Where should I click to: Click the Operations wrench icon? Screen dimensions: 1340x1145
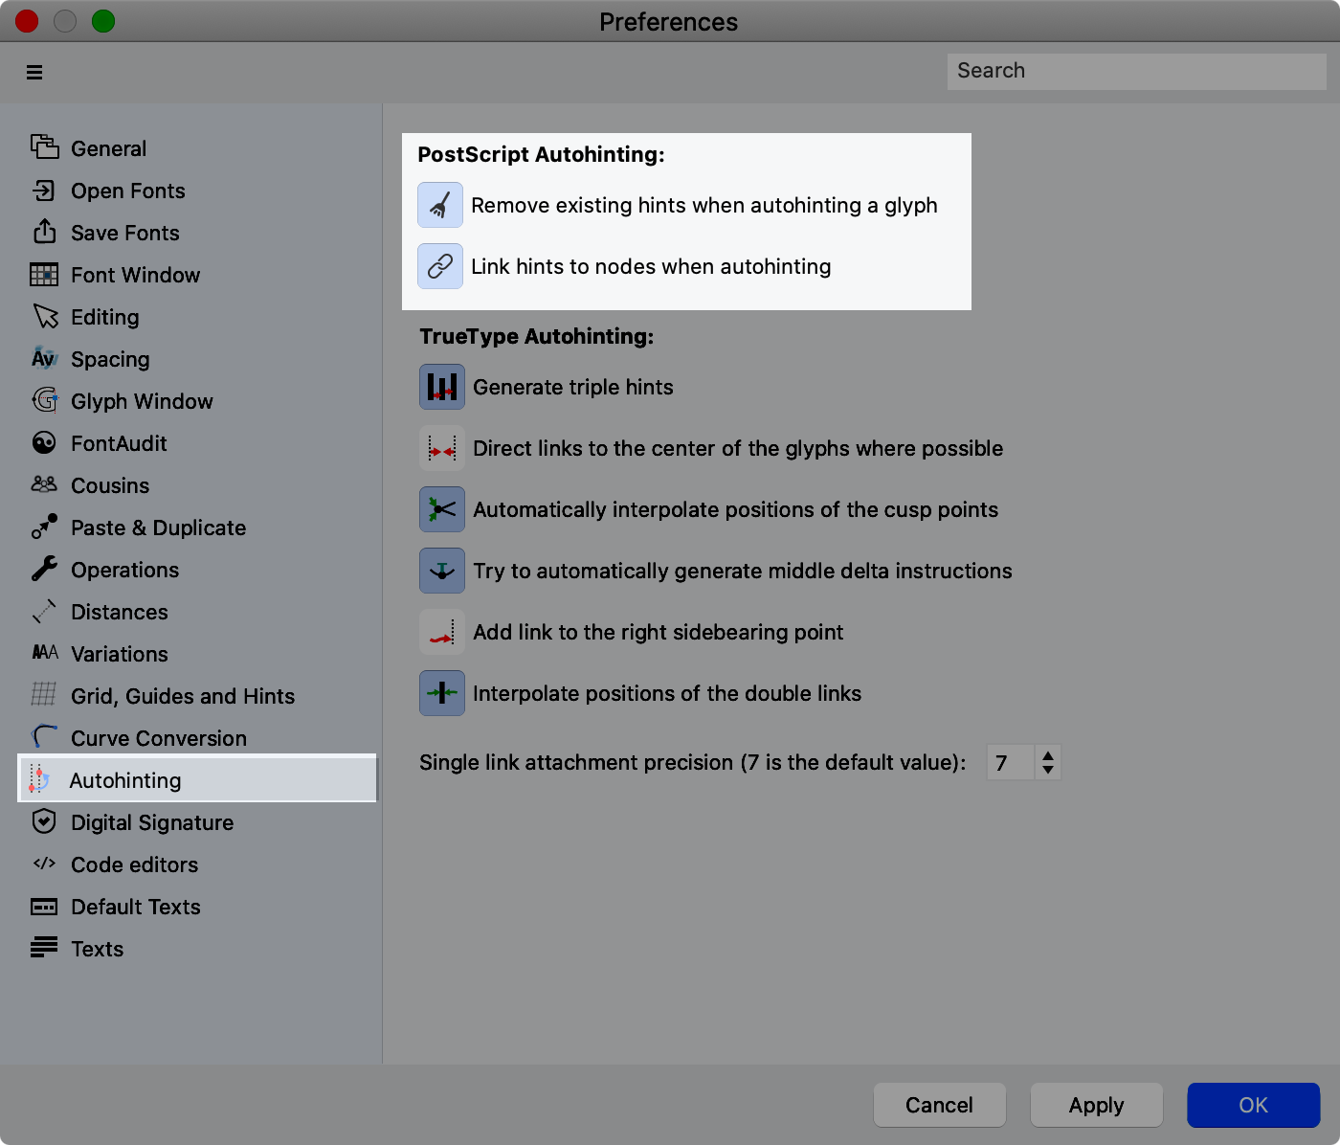pyautogui.click(x=44, y=569)
